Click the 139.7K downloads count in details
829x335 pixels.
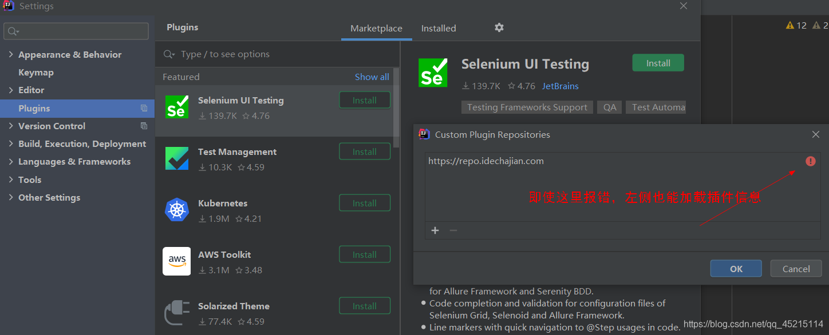click(481, 86)
